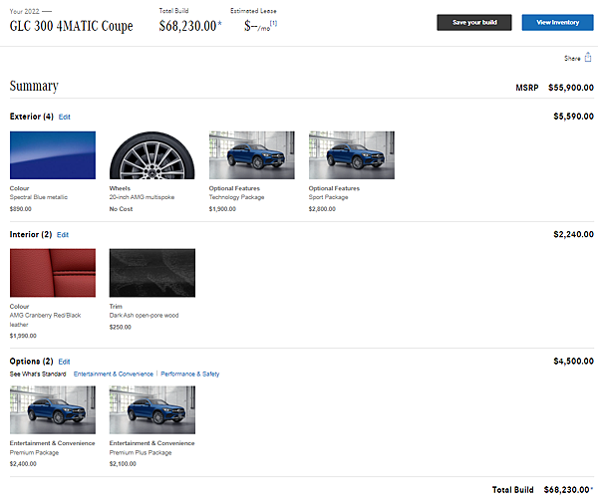
Task: Edit the Options section
Action: pos(64,362)
